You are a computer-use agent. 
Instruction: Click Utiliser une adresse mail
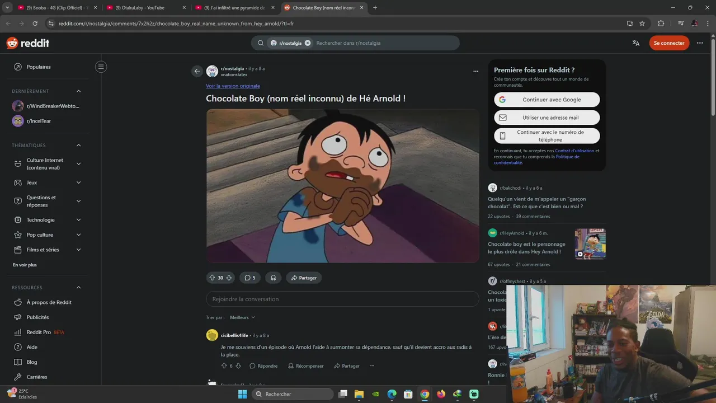click(547, 118)
